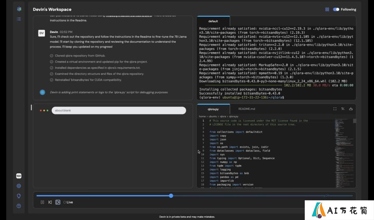The width and height of the screenshot is (374, 220).
Task: Click 'Devin is in private beta' notice
Action: coord(187,217)
